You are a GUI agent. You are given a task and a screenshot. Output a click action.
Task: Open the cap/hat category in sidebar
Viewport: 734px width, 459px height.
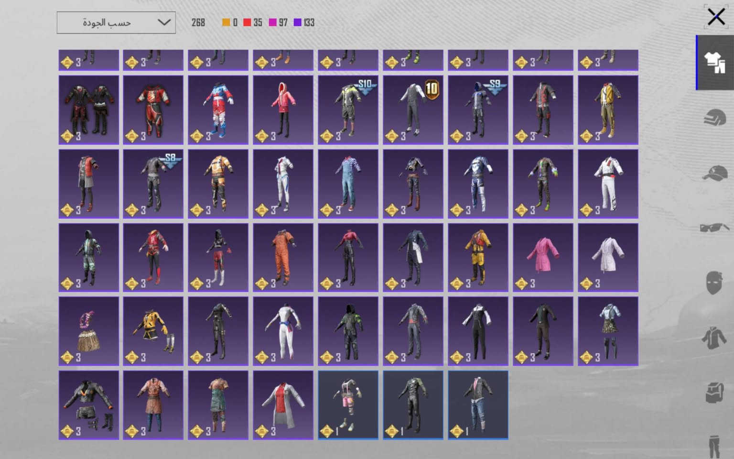(714, 173)
